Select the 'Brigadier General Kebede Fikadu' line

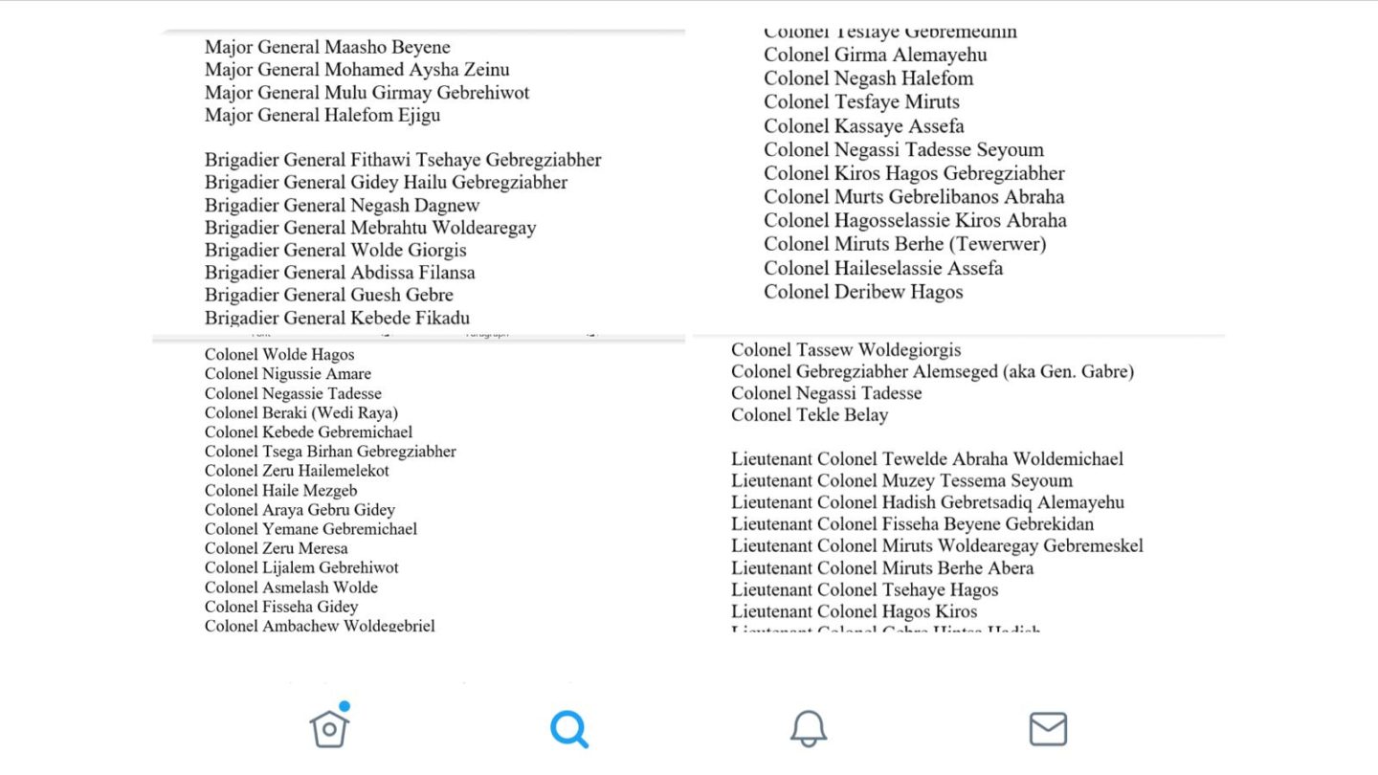(337, 318)
